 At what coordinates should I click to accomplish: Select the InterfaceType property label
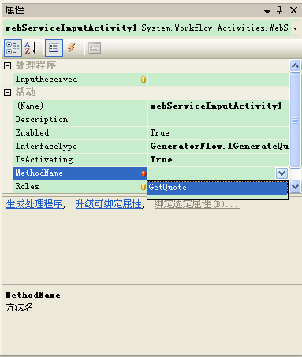click(47, 147)
